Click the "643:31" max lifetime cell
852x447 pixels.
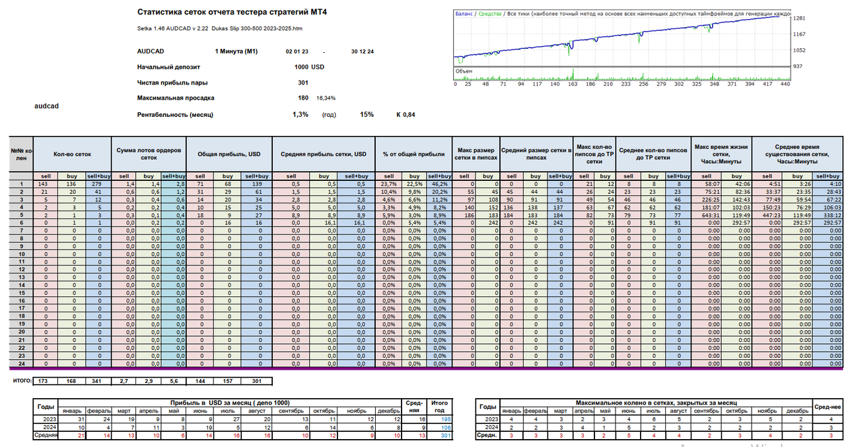[707, 215]
